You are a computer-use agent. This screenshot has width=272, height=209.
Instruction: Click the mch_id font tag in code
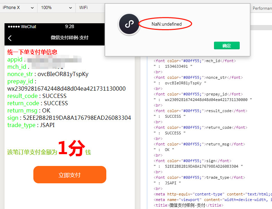point(195,61)
